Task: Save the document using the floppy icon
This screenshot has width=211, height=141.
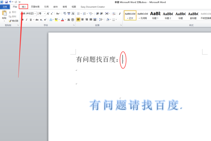Action: click(6, 2)
